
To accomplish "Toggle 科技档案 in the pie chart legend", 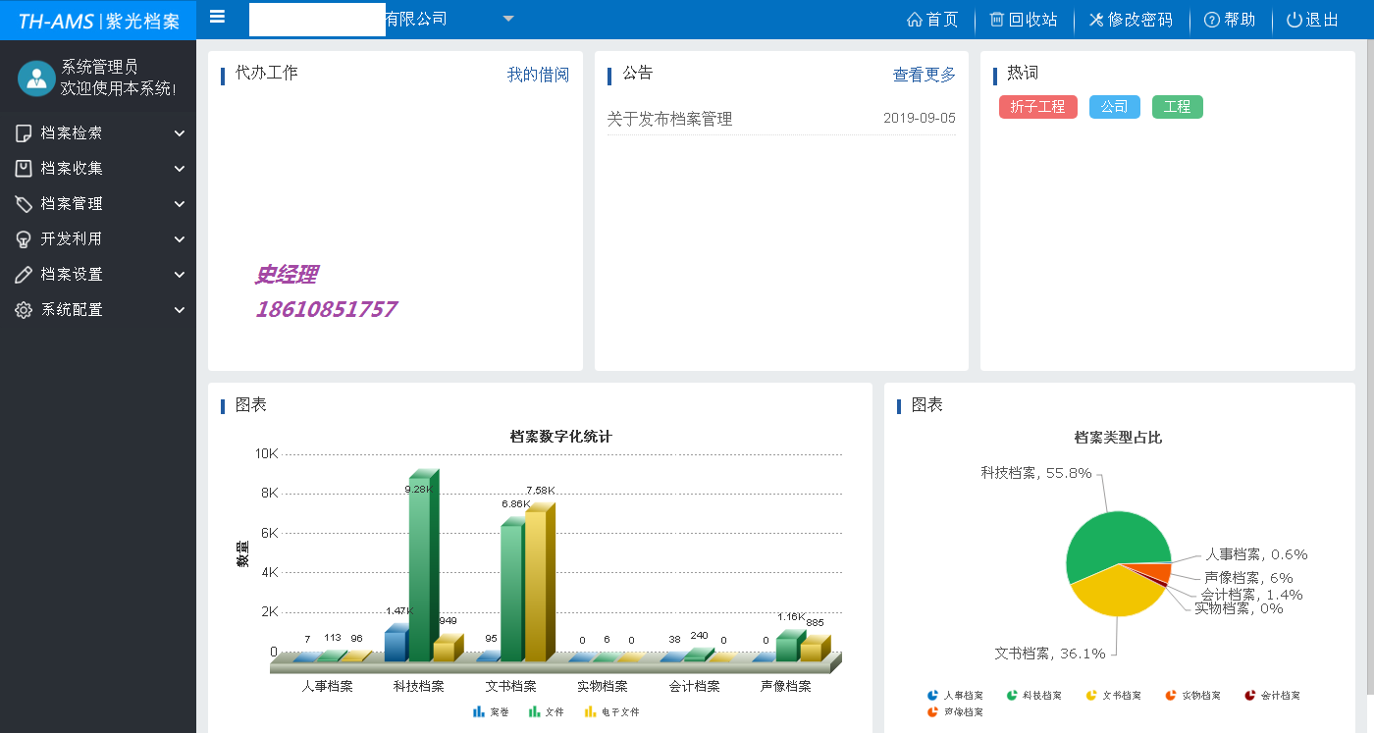I will [x=1035, y=695].
